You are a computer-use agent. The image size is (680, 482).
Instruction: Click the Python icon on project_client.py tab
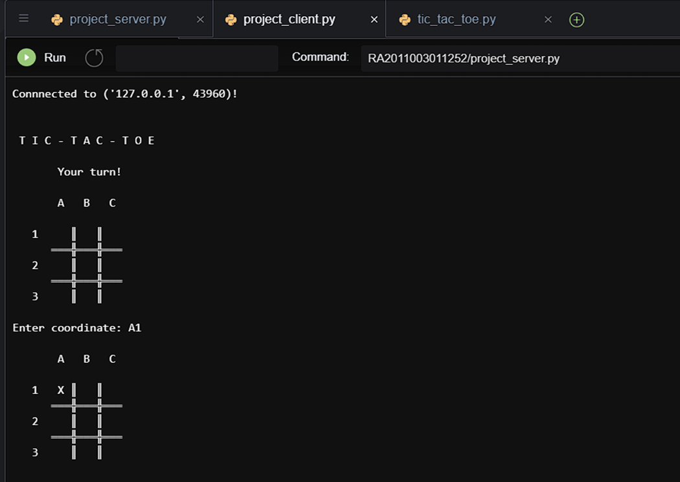(231, 19)
